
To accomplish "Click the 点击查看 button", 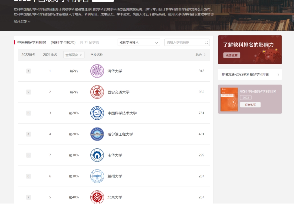I will click(x=232, y=55).
